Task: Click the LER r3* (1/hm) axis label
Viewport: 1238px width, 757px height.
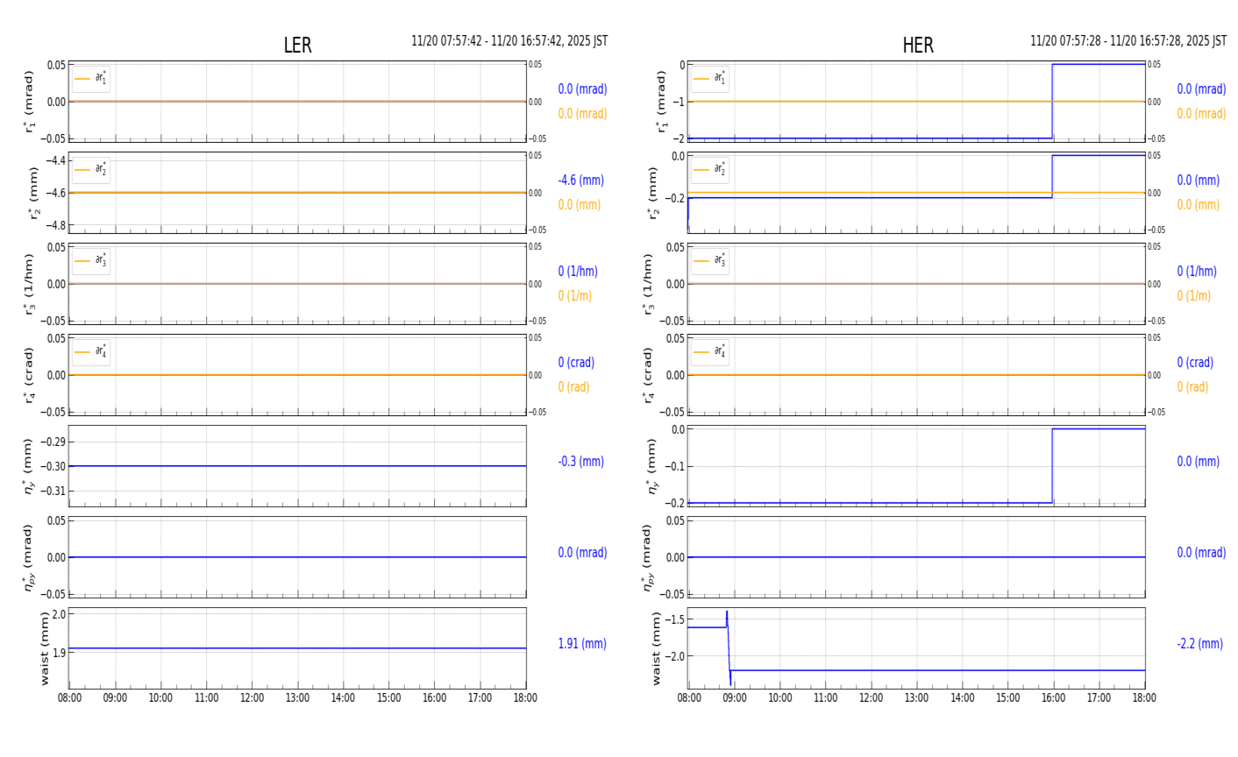Action: pos(29,284)
